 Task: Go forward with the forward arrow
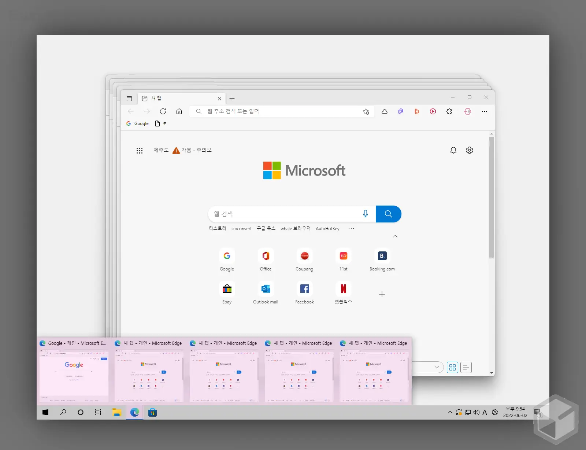(x=147, y=111)
